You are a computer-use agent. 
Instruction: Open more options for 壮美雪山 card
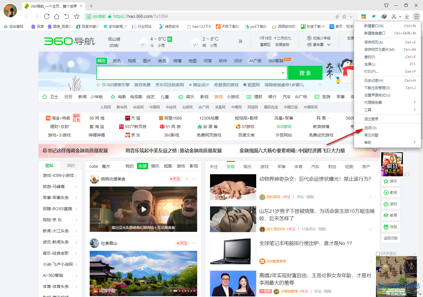[x=194, y=243]
